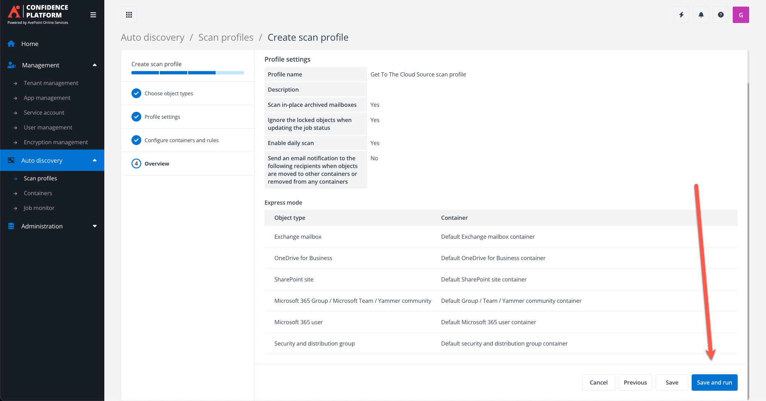The height and width of the screenshot is (401, 766).
Task: Select the Home icon in the sidebar
Action: click(x=11, y=44)
